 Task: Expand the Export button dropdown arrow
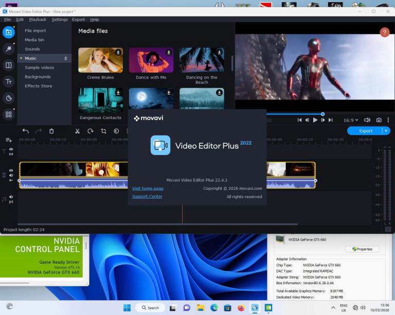pyautogui.click(x=386, y=131)
